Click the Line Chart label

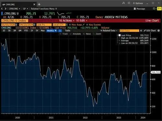click(152, 21)
